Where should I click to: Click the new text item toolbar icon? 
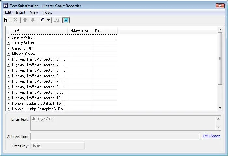[7, 20]
